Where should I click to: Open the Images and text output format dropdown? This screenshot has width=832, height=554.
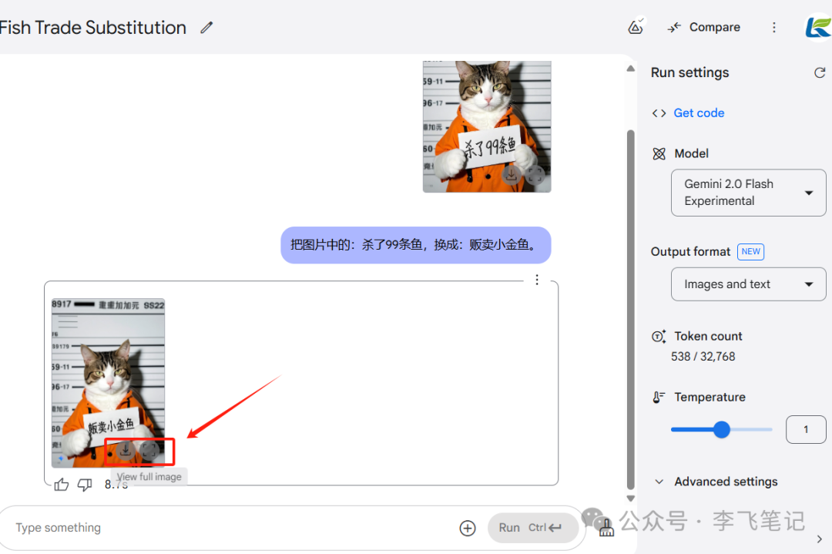tap(748, 284)
